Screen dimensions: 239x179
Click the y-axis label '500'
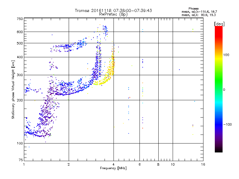[20, 43]
